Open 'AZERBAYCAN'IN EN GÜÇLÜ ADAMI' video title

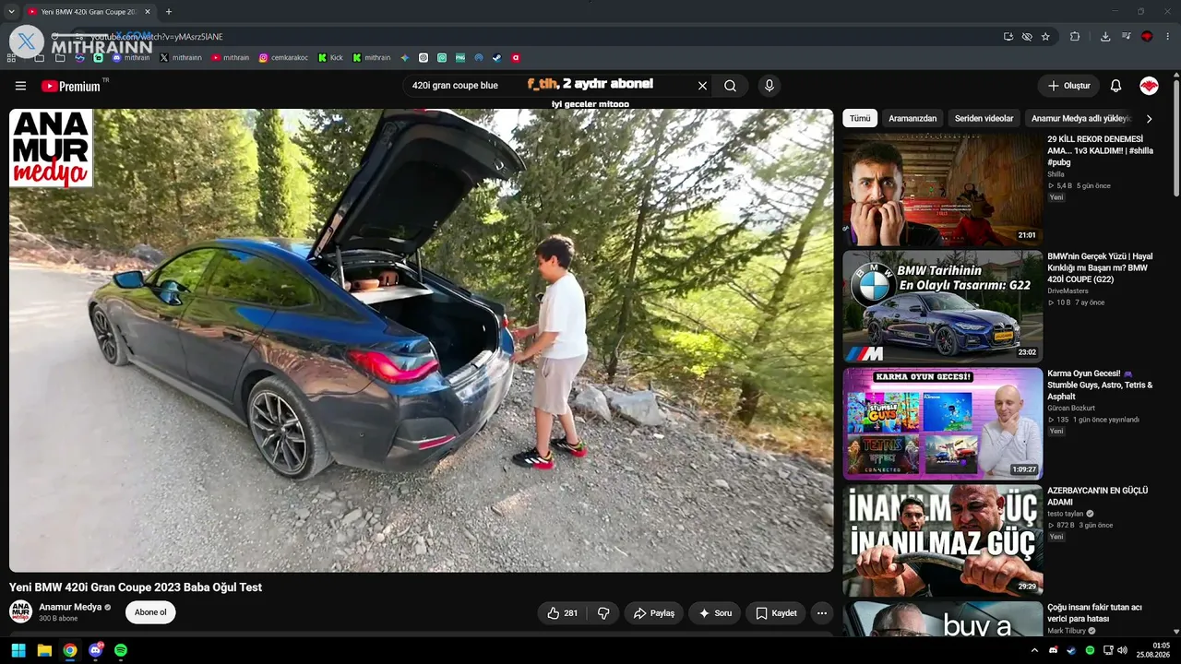click(1098, 496)
